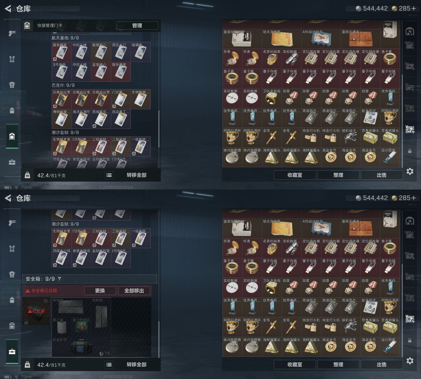The height and width of the screenshot is (379, 421).
Task: Click the question mark beside 安全箱 9/9
Action: pos(59,279)
